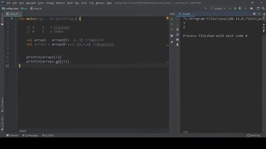Viewport: 266px width, 149px height.
Task: Click the src folder breadcrumb
Action: (24, 8)
